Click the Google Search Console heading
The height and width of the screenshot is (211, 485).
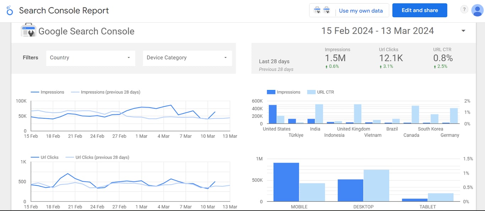(86, 31)
